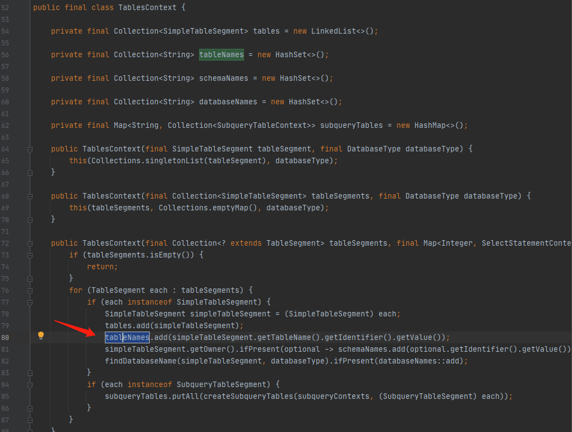Click line number 72 in the gutter

click(5, 243)
